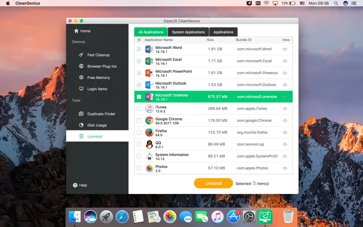Uncheck Microsoft Excel checkbox

pos(139,61)
